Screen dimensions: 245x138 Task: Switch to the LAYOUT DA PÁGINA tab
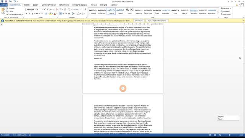pos(49,5)
